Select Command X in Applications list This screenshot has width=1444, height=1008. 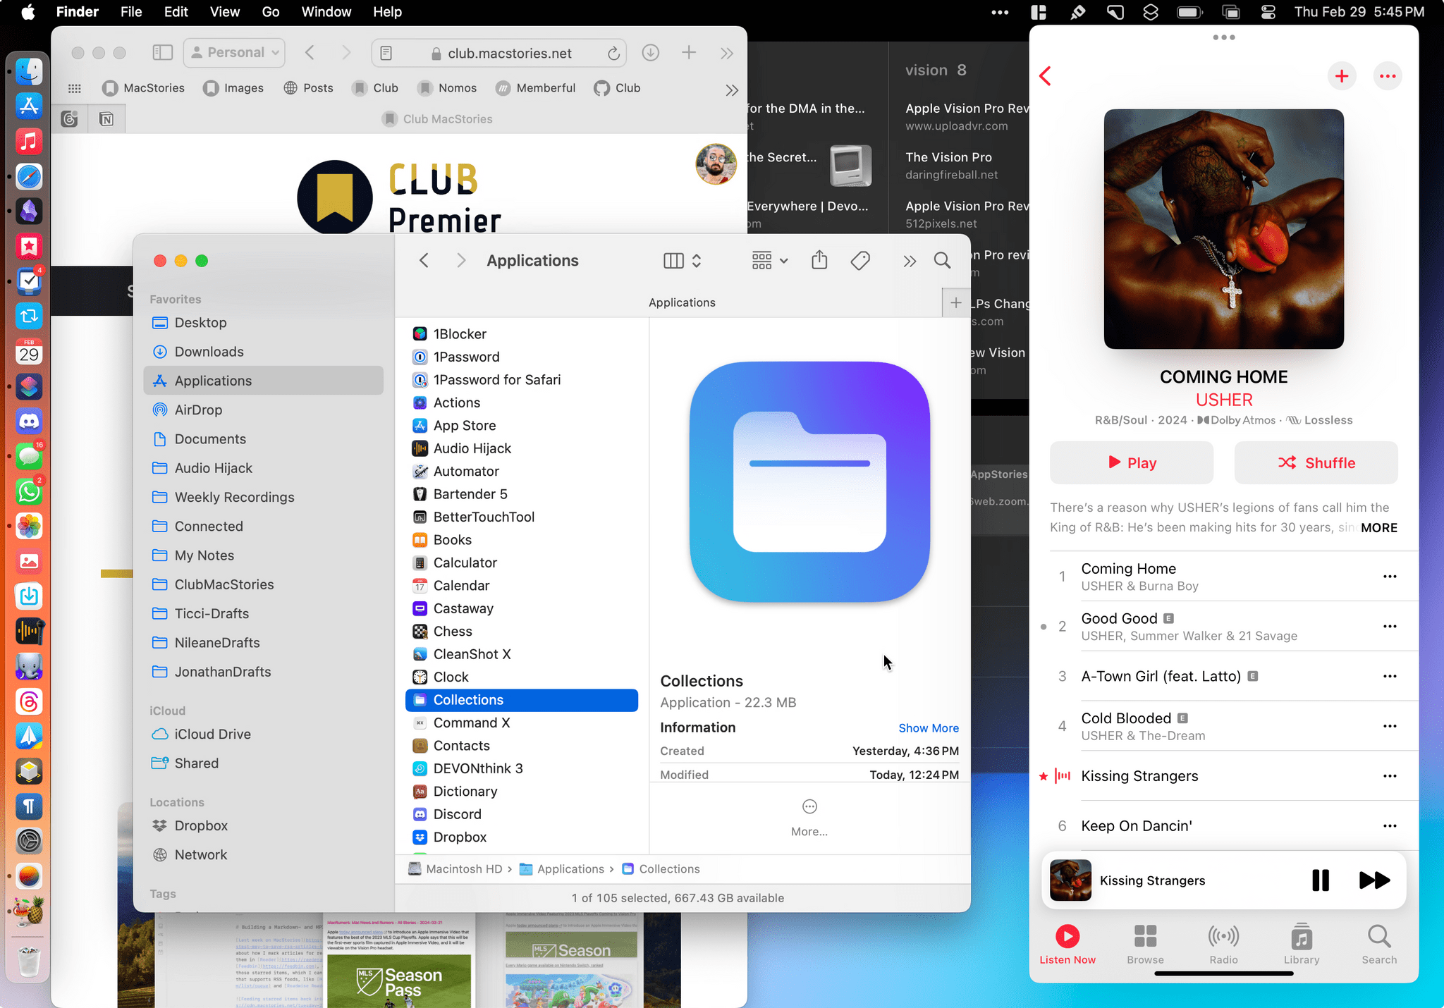(x=522, y=723)
